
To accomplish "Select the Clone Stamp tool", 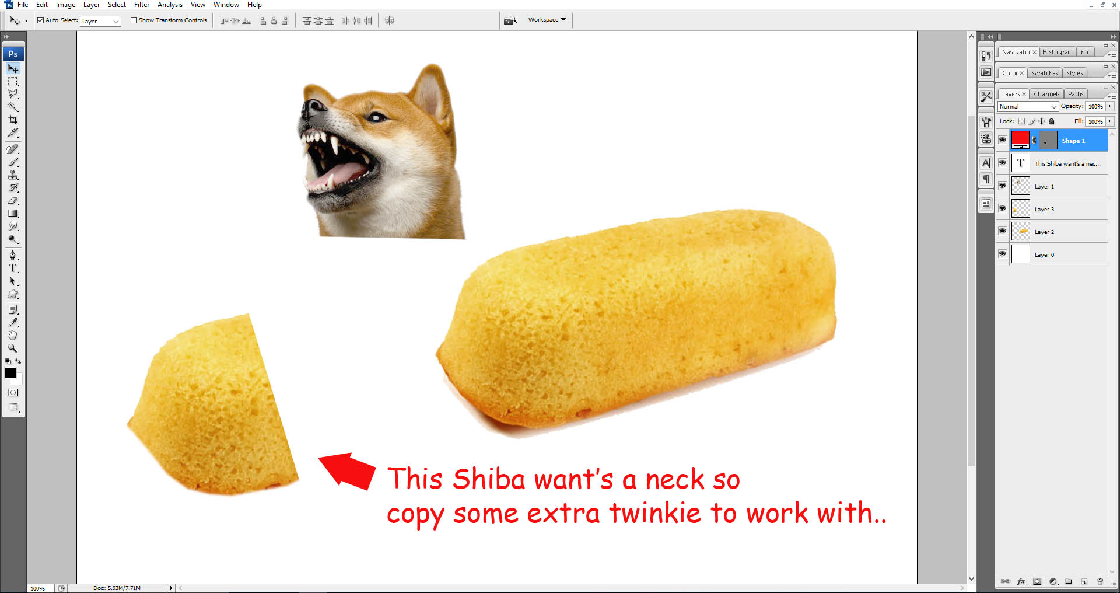I will click(13, 175).
